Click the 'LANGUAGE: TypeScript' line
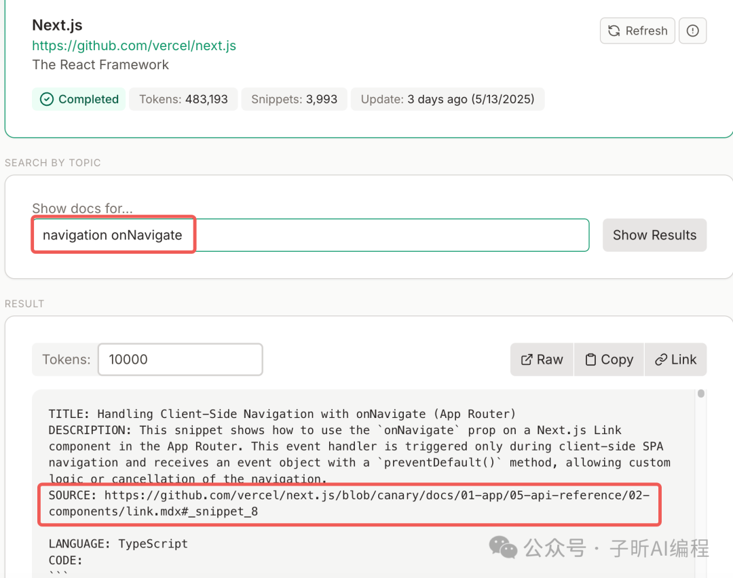This screenshot has width=733, height=578. [x=118, y=544]
